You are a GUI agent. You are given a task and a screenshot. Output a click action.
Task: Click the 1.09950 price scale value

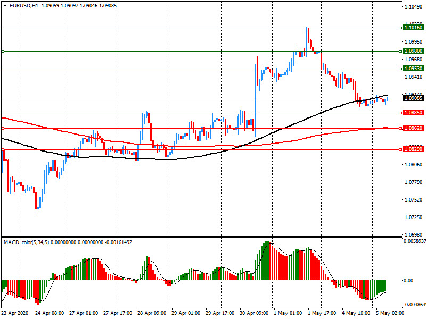pos(414,42)
